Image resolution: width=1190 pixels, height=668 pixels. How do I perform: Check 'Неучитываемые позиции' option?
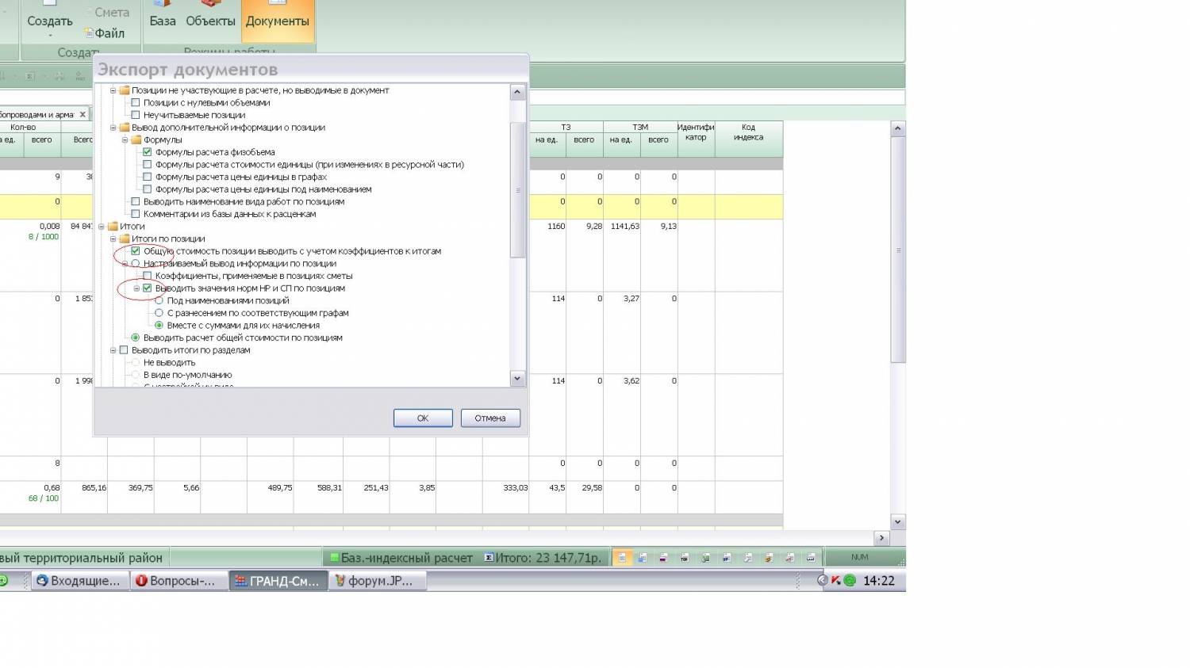[x=136, y=115]
